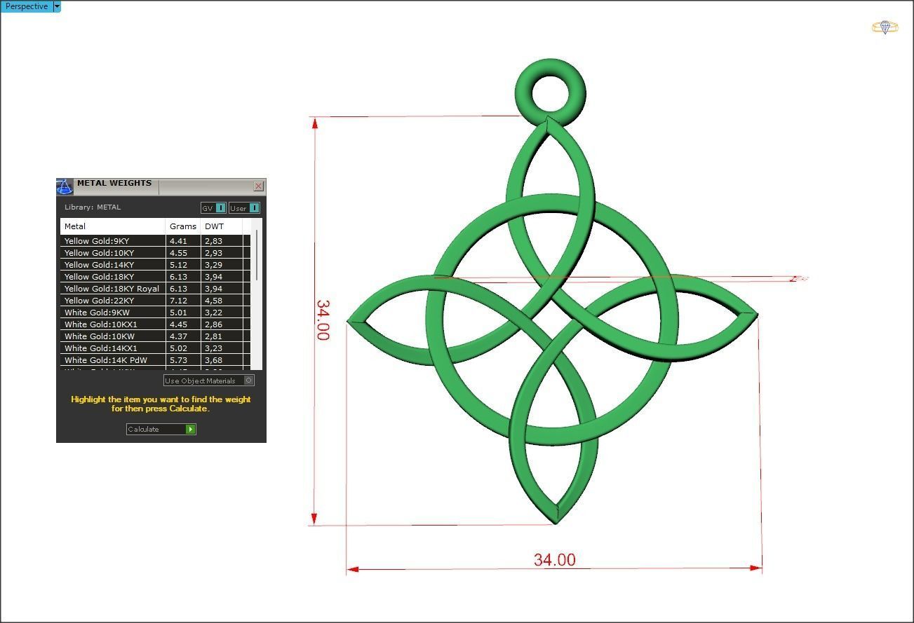Click the Metal Weights panel logo icon
The image size is (914, 623).
[x=65, y=186]
